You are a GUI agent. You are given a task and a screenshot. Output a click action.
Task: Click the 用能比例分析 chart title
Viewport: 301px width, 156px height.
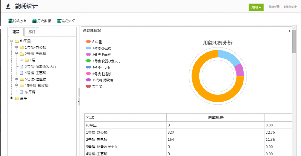pyautogui.click(x=218, y=43)
